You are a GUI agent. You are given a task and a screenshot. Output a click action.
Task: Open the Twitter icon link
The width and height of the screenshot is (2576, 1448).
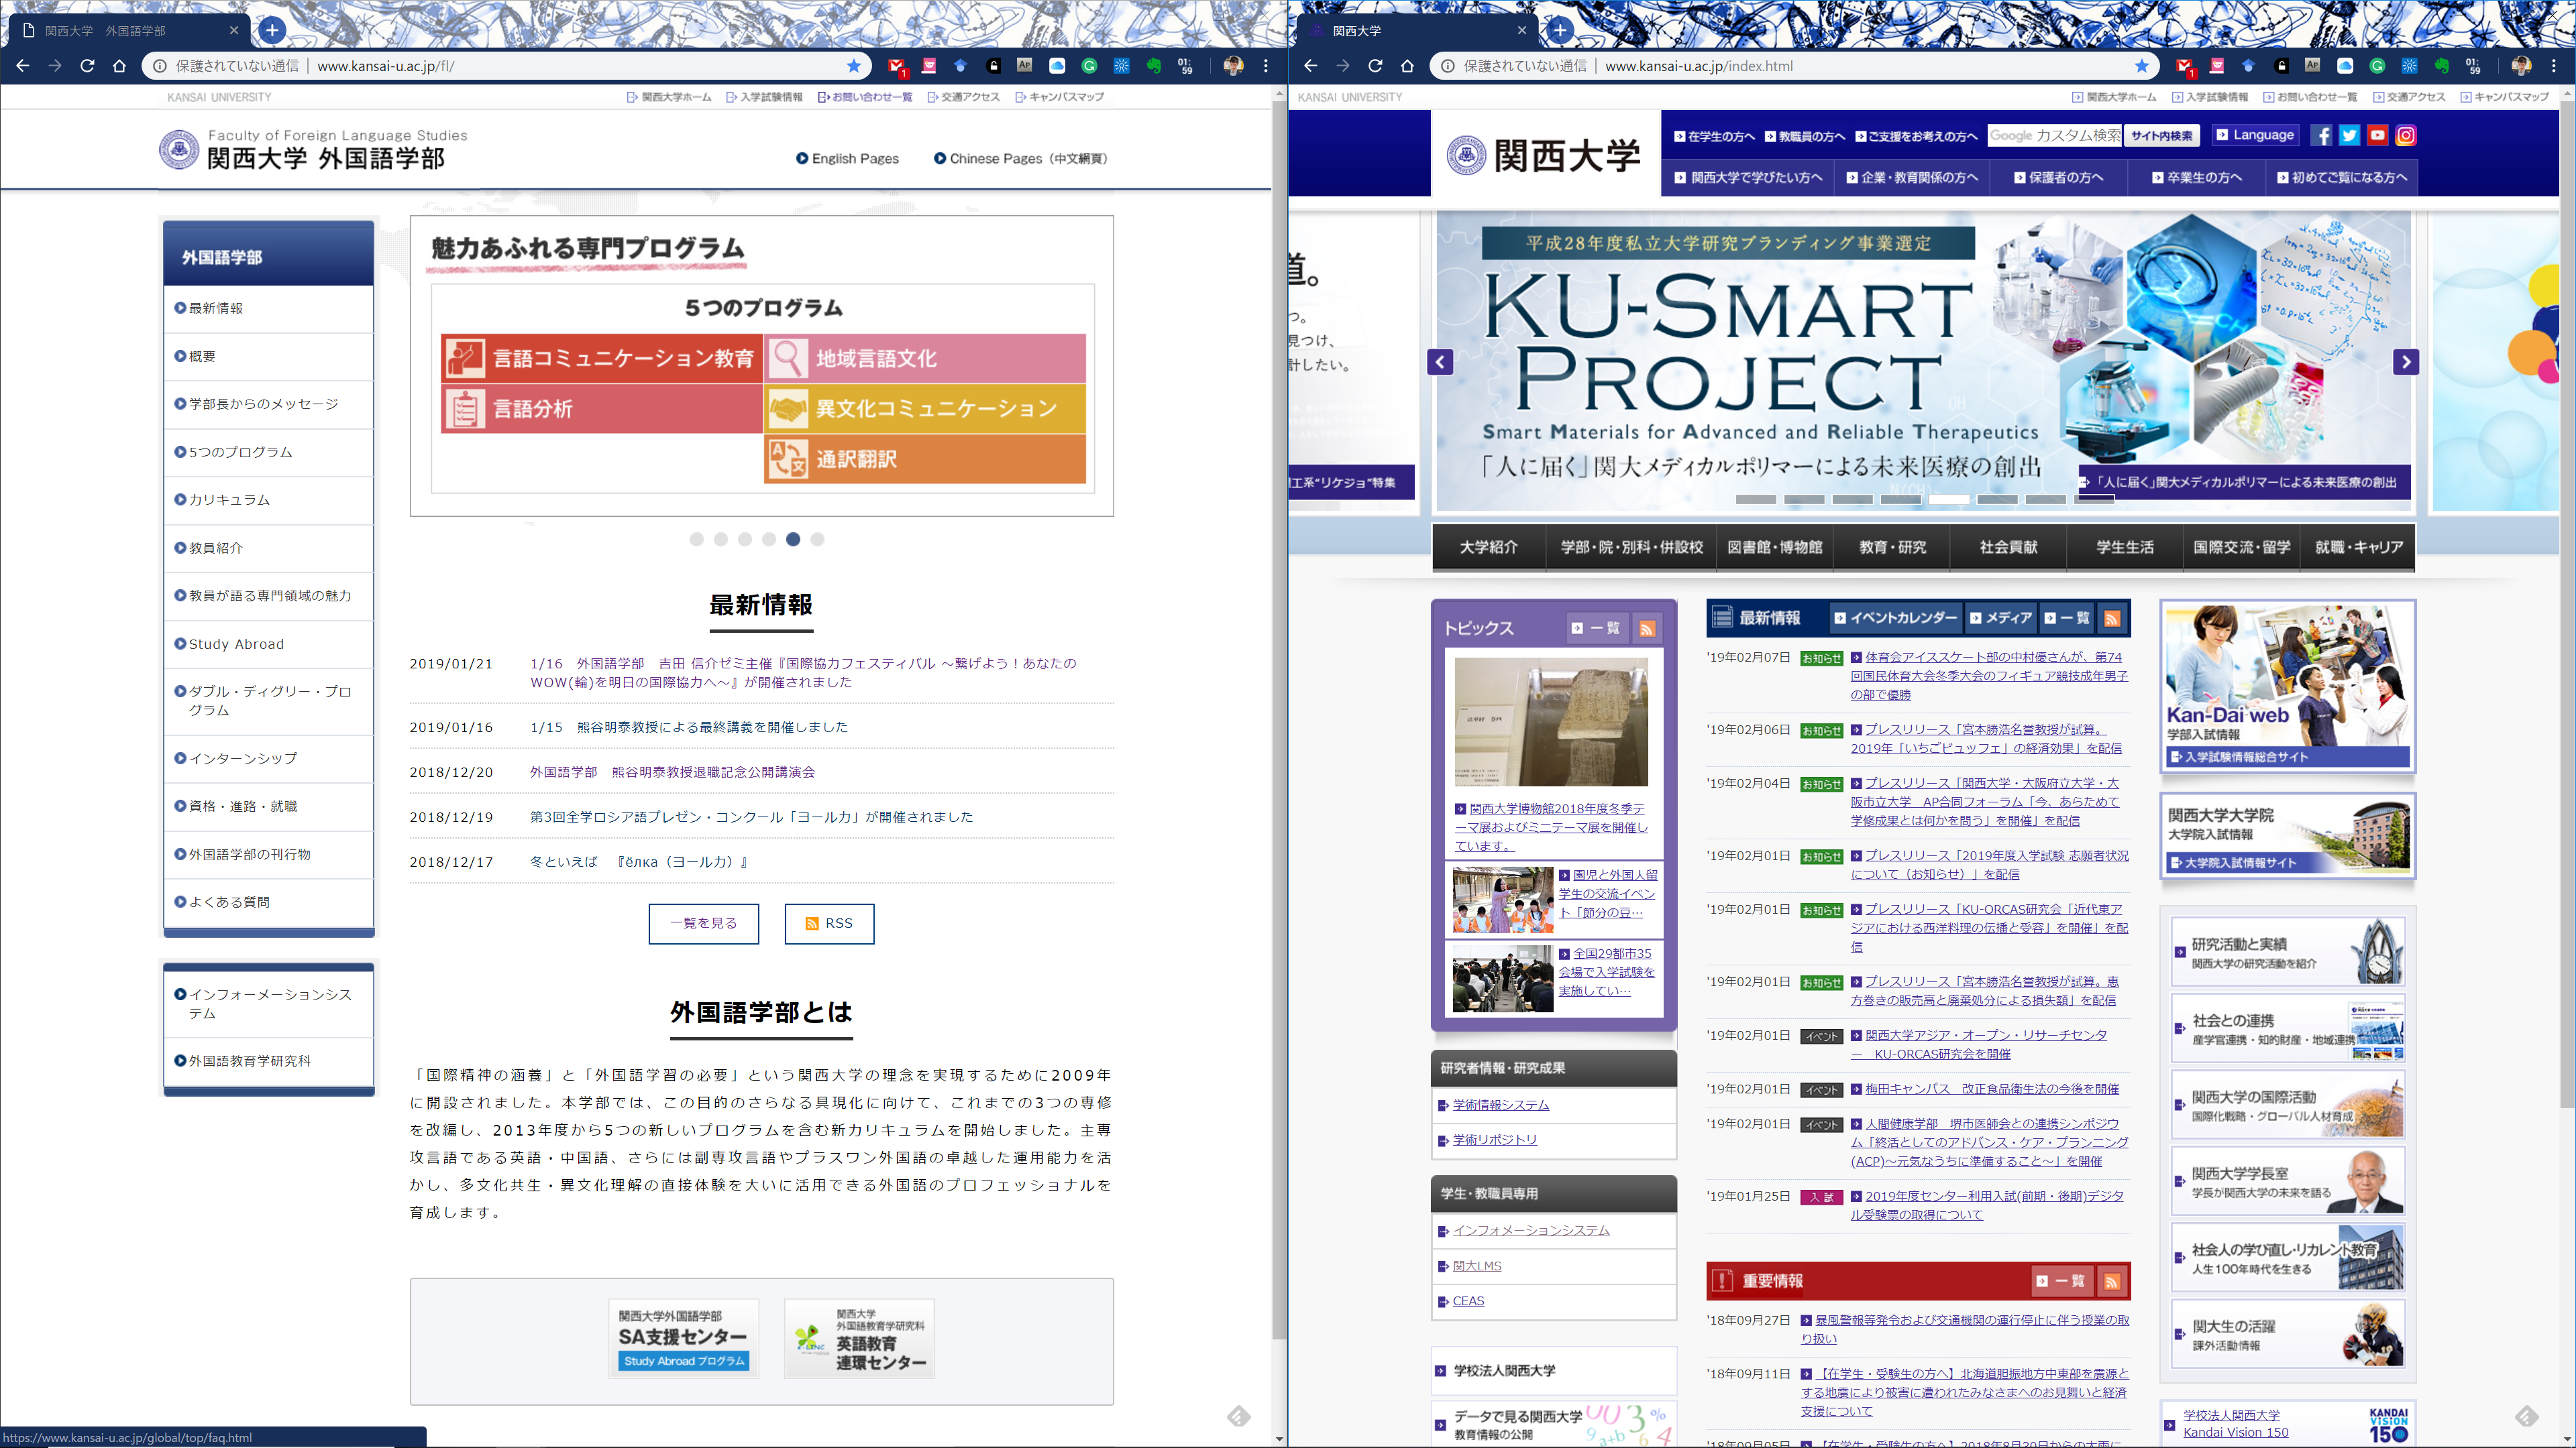coord(2349,136)
